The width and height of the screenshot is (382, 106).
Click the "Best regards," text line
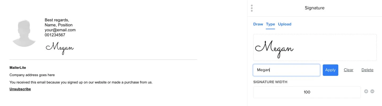[57, 20]
